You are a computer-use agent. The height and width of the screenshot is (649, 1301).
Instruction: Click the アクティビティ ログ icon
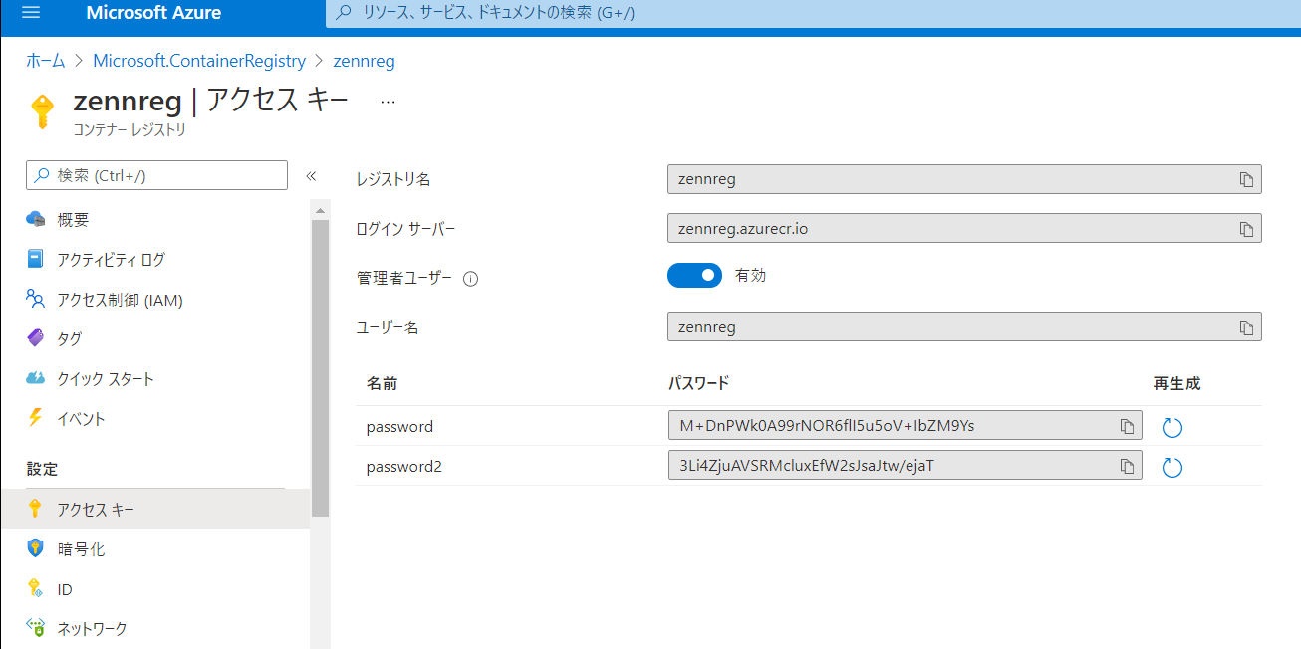[36, 259]
